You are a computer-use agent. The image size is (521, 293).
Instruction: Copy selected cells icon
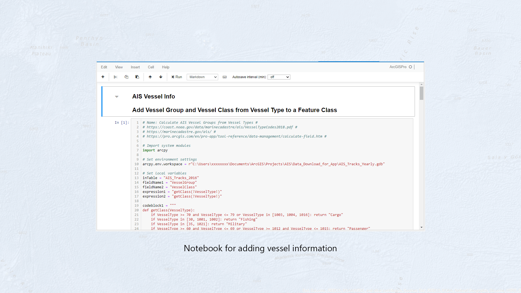pos(126,77)
